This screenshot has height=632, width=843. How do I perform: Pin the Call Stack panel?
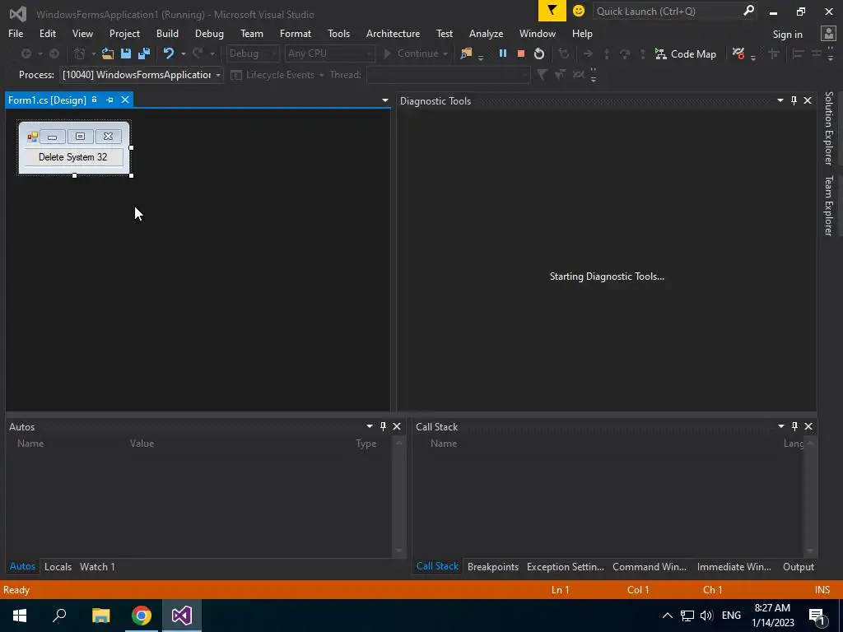(x=794, y=426)
